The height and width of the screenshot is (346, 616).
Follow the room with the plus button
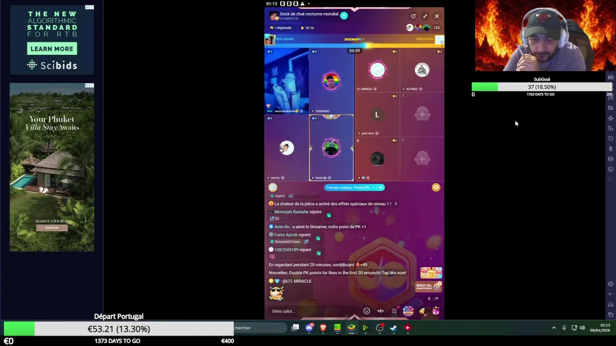pos(344,16)
